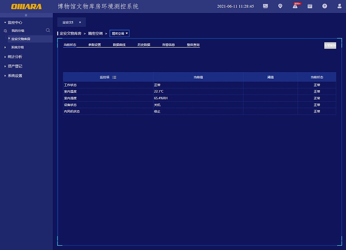
Task: Click the help question mark icon
Action: click(324, 6)
